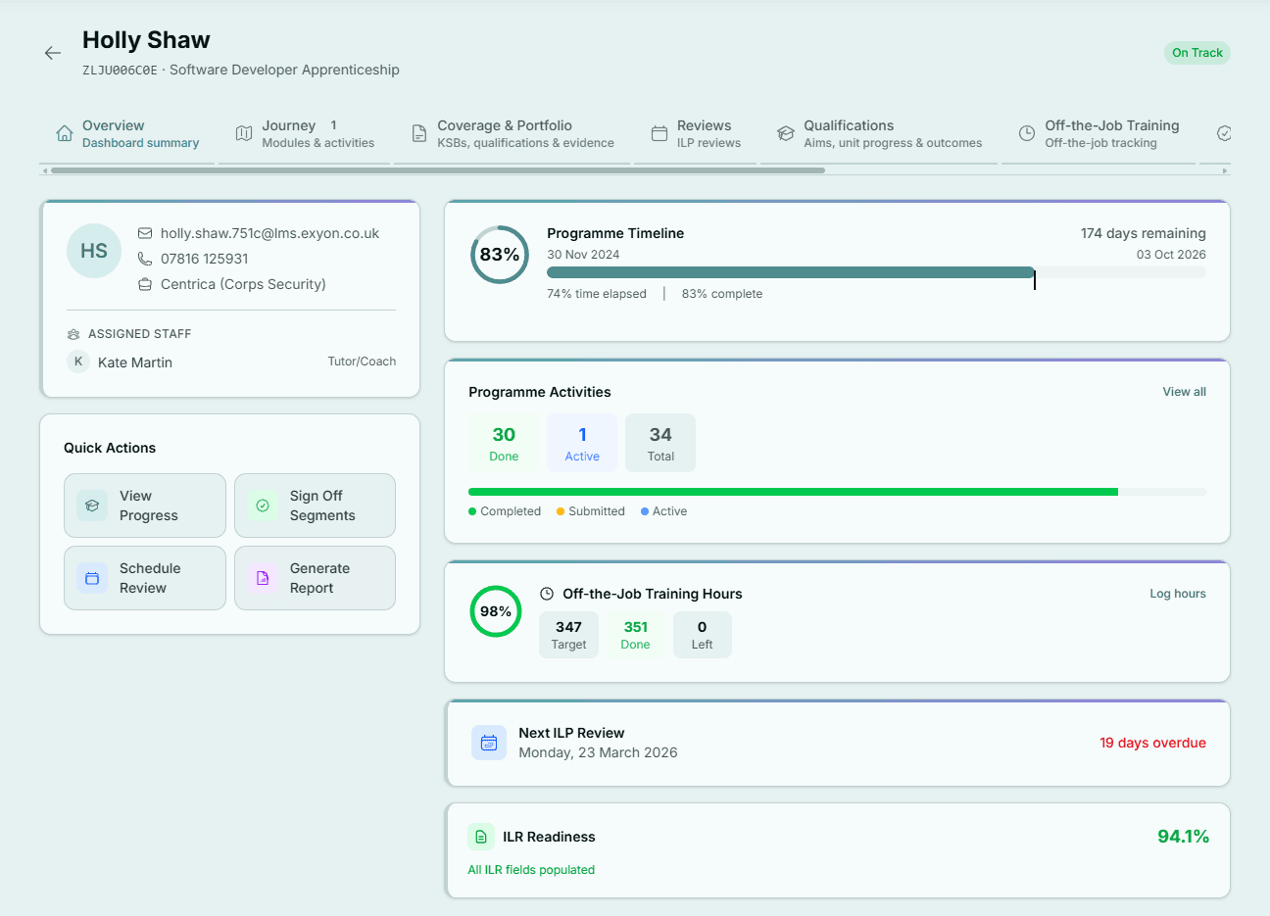Image resolution: width=1270 pixels, height=916 pixels.
Task: Open View all programme activities link
Action: coord(1184,392)
